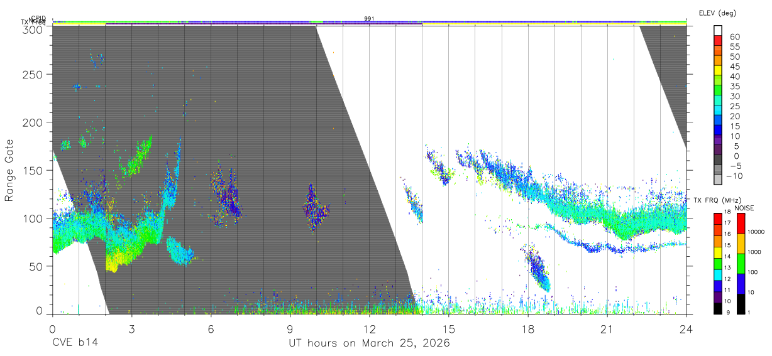Image resolution: width=772 pixels, height=356 pixels.
Task: Pick the red segment of TX FRQ bar
Action: click(x=717, y=218)
